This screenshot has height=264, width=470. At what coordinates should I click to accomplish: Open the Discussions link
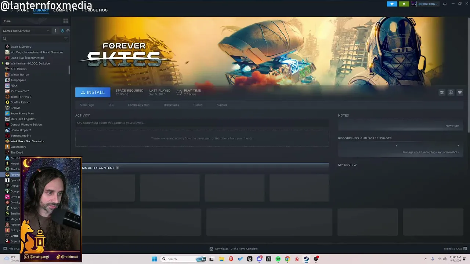171,105
